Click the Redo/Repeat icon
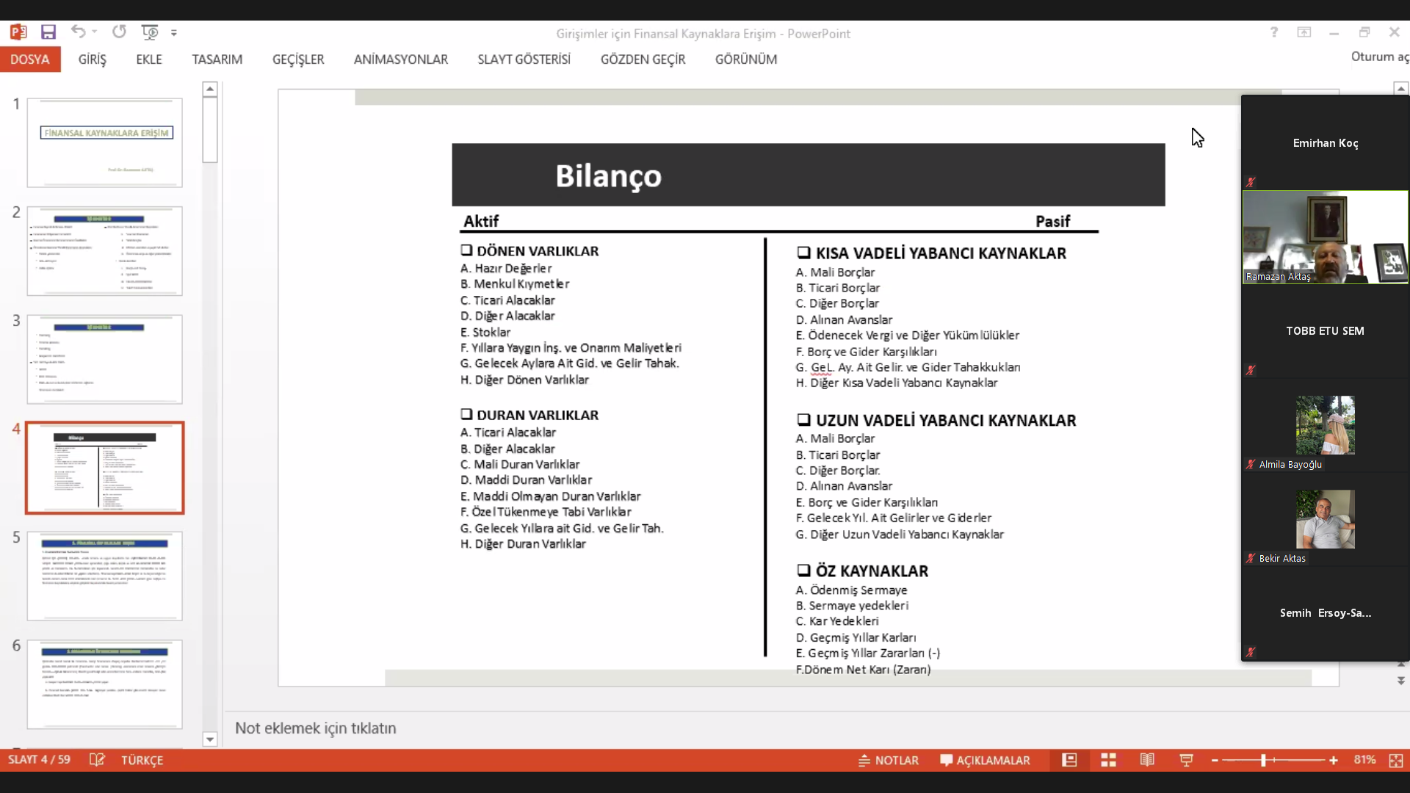The width and height of the screenshot is (1410, 793). tap(119, 32)
